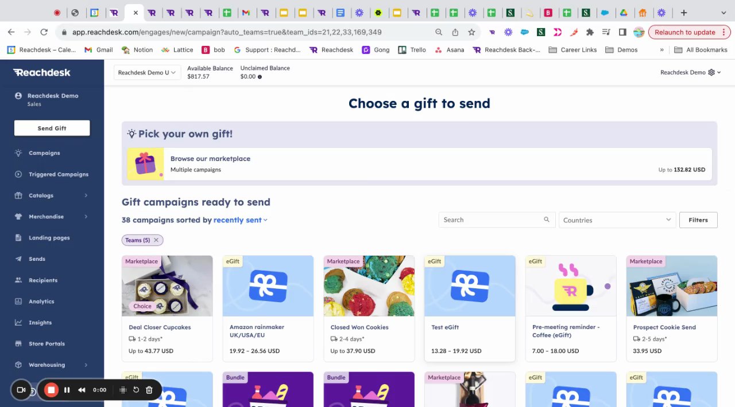Open the Countries dropdown
Viewport: 735px width, 407px height.
coord(617,220)
